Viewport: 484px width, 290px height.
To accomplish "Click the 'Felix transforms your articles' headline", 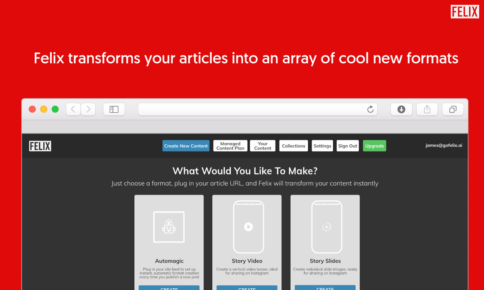I will [246, 58].
